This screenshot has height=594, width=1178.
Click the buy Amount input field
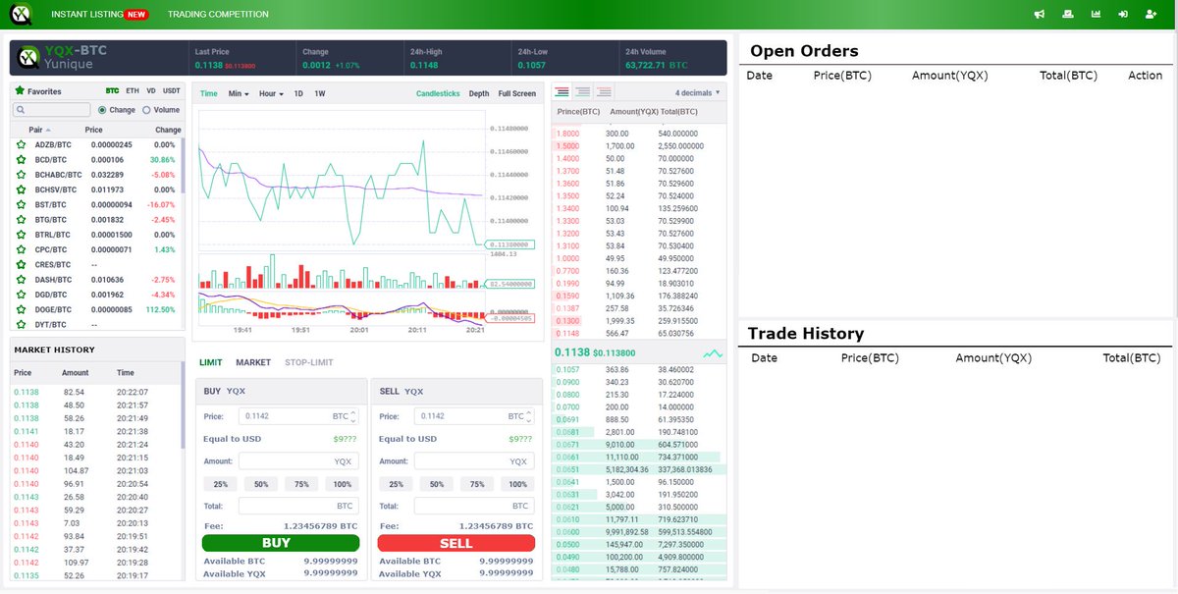click(298, 460)
